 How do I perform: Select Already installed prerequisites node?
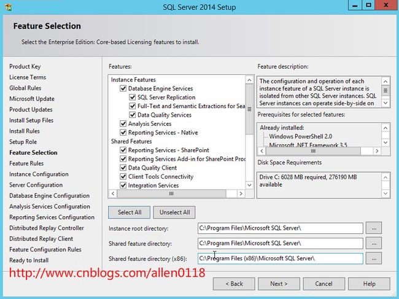(x=282, y=128)
